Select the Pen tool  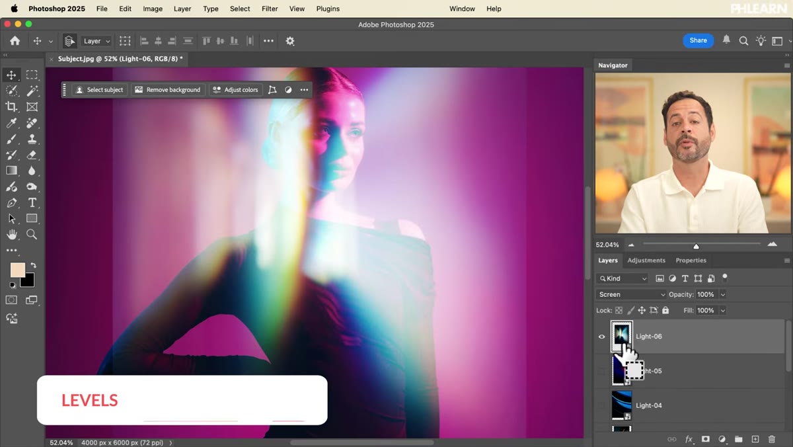coord(11,202)
